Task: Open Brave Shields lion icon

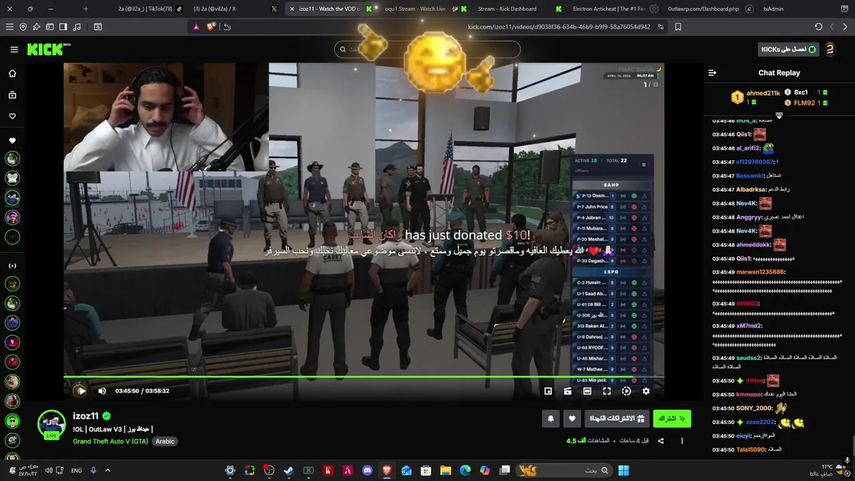Action: [211, 27]
